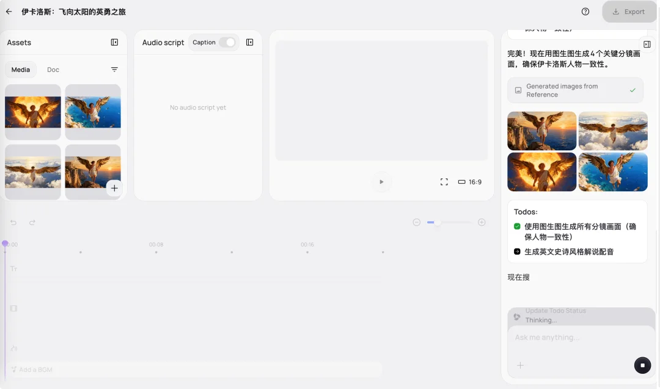Play the video preview

(x=381, y=182)
